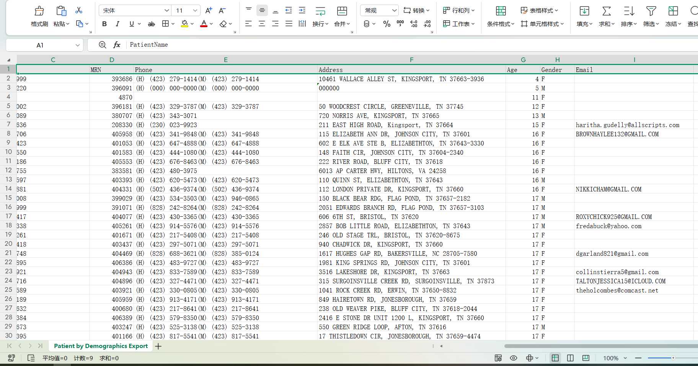Go to the last sheet tab arrow
The image size is (698, 366).
click(40, 346)
